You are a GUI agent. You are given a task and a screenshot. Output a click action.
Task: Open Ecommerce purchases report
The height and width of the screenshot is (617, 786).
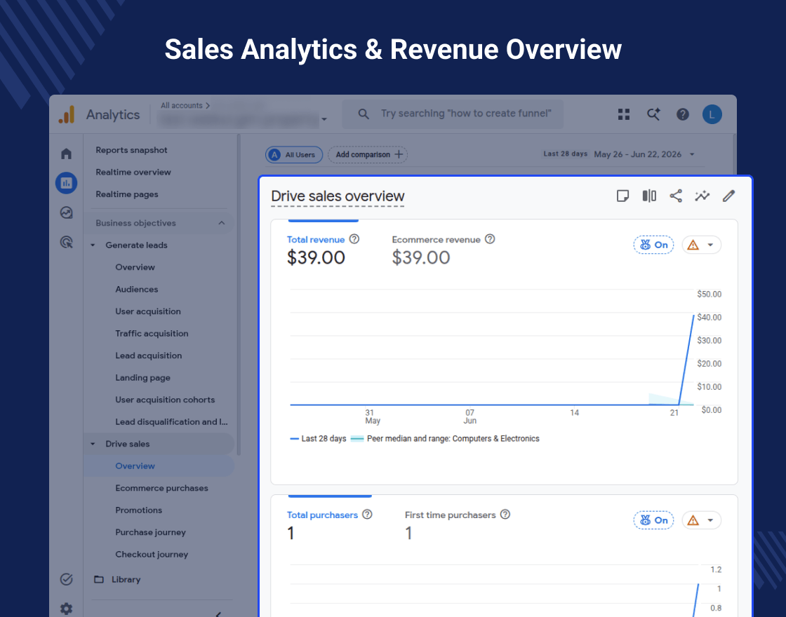(161, 488)
